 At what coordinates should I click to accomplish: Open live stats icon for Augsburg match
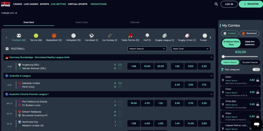click(x=120, y=65)
